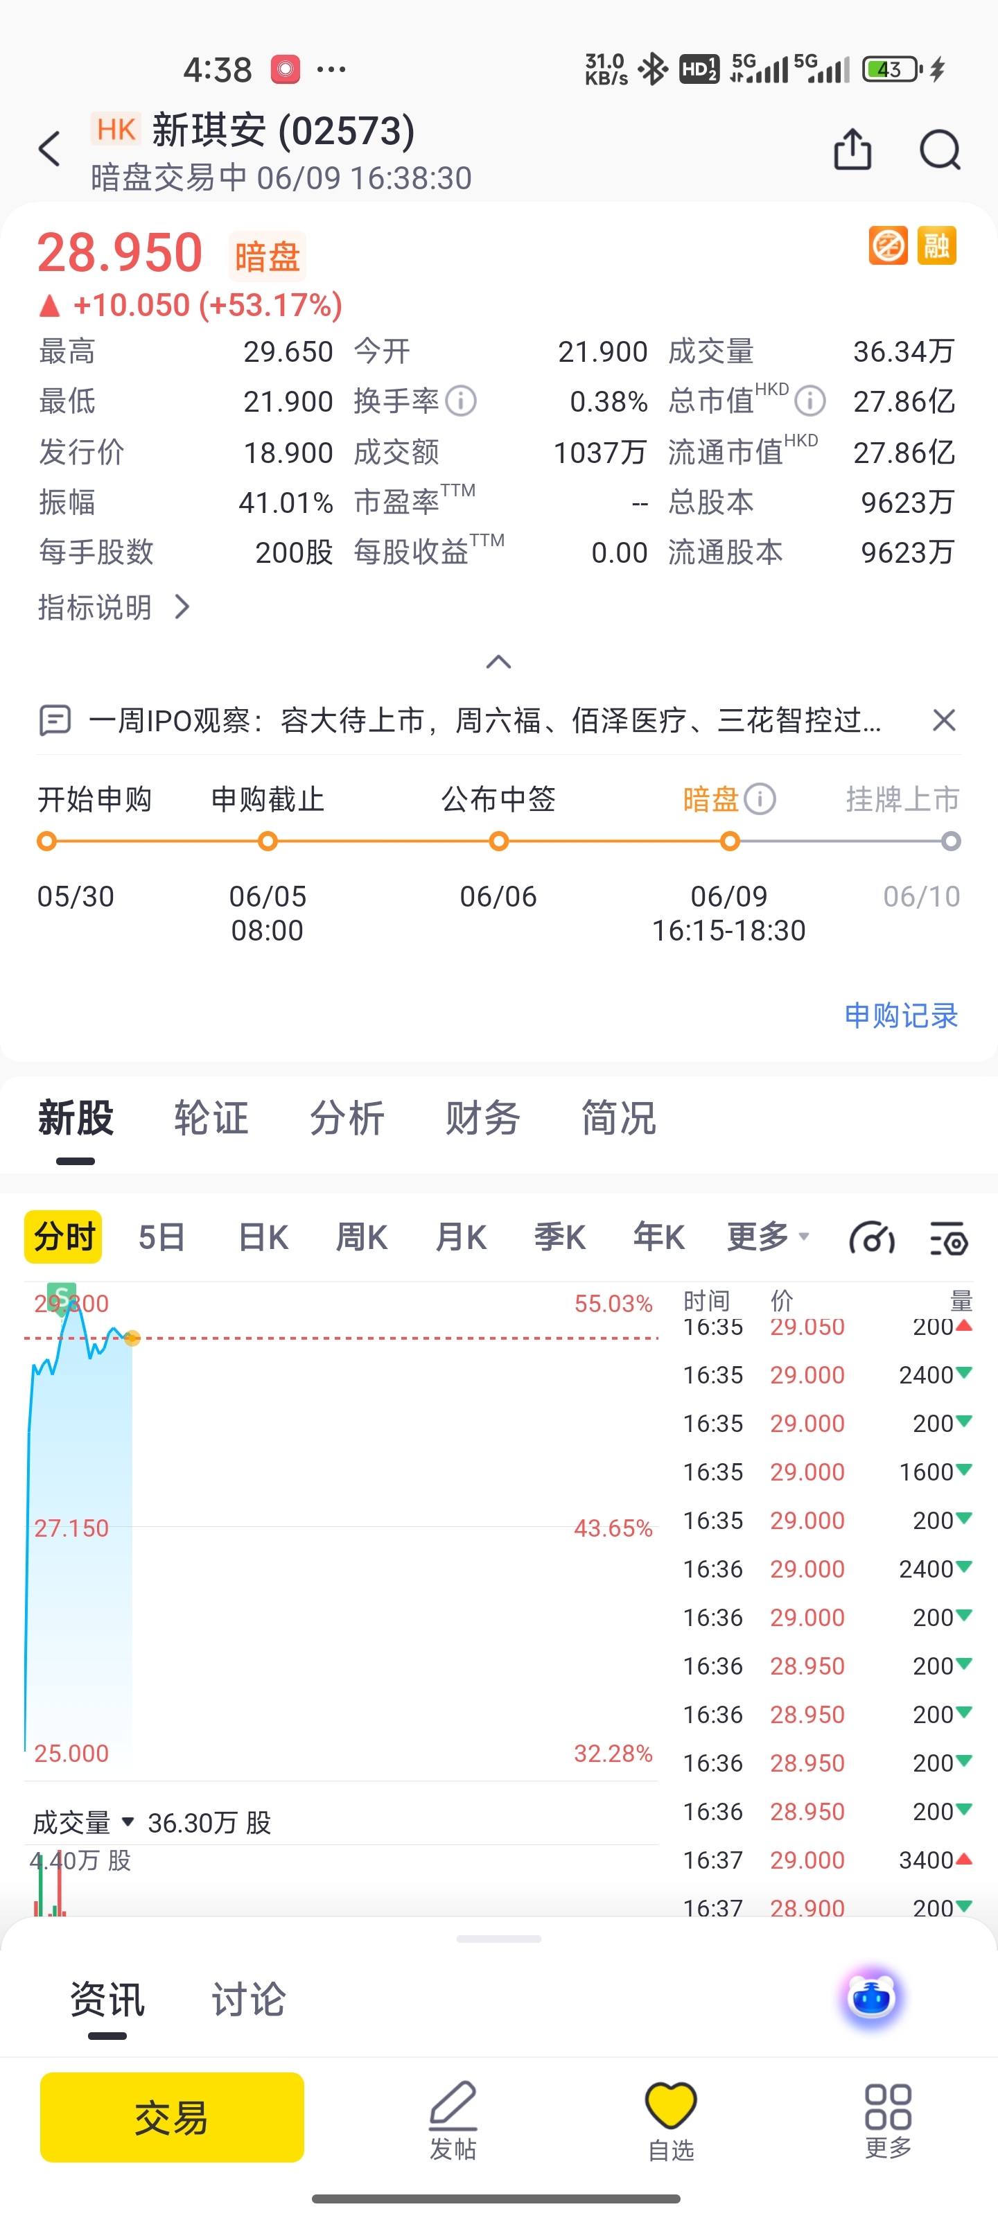Tap the green S marker on chart
Viewport: 998px width, 2218px height.
[60, 1298]
